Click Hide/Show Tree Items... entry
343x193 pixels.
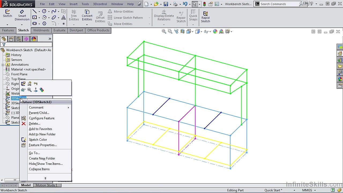pos(46,164)
